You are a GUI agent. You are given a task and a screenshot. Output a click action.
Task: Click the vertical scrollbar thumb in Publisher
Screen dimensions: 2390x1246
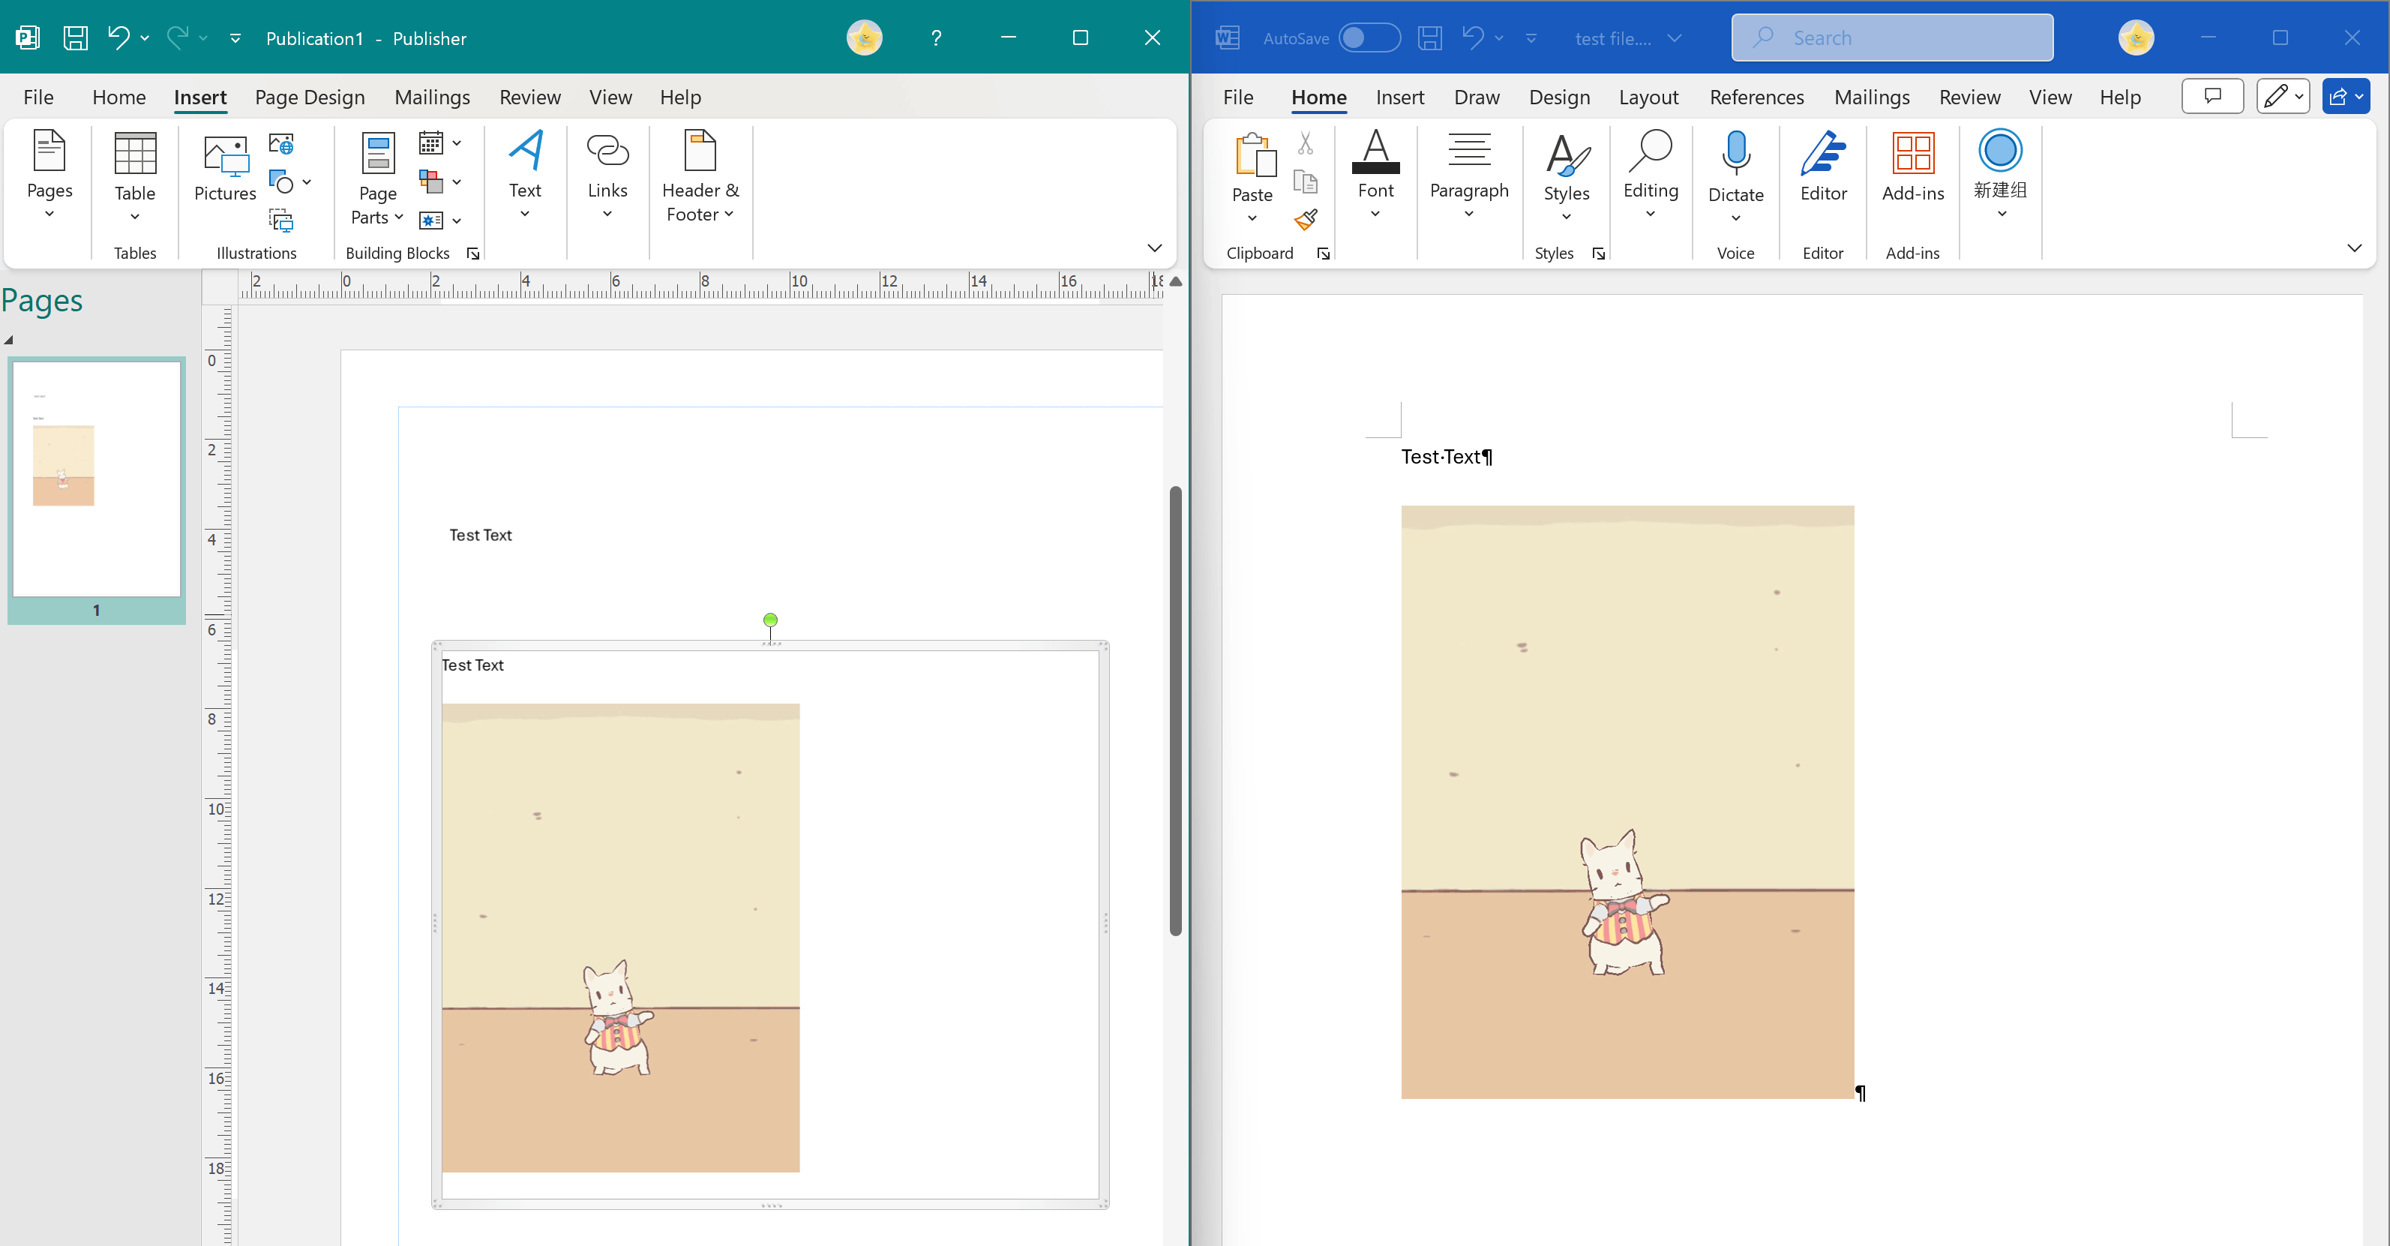[1176, 710]
